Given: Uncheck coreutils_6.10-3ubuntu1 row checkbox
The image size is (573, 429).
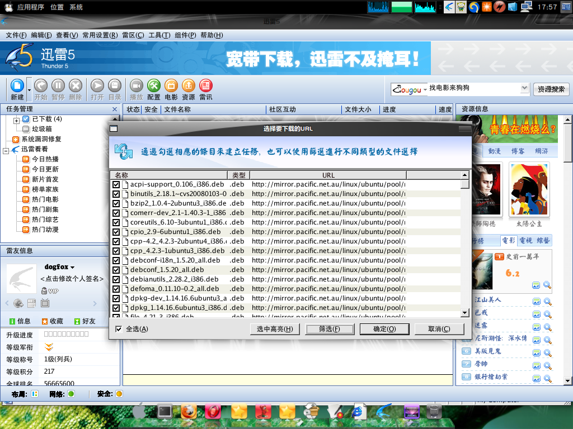Looking at the screenshot, I should click(x=116, y=222).
